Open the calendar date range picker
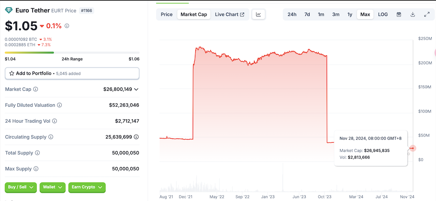The image size is (436, 201). (x=399, y=15)
